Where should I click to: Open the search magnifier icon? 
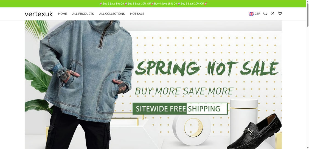(x=265, y=14)
